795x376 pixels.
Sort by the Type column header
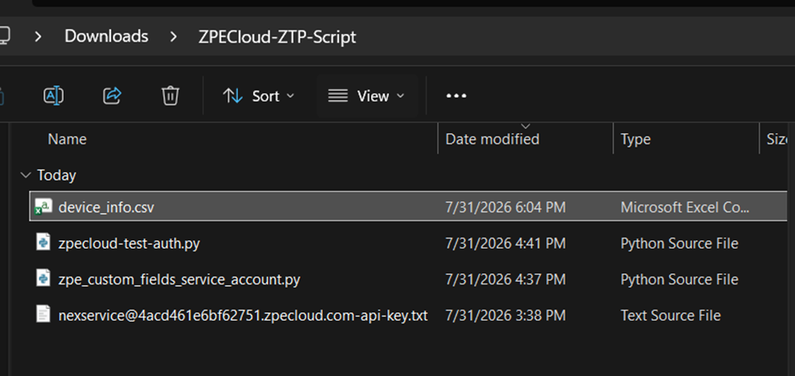[x=635, y=139]
